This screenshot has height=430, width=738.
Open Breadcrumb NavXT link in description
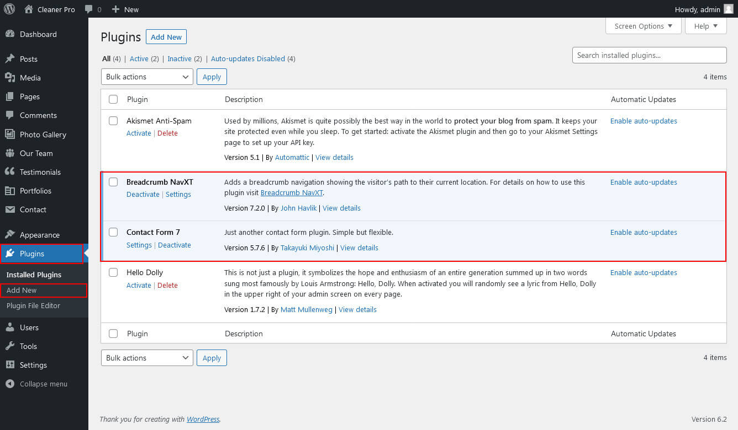(292, 192)
